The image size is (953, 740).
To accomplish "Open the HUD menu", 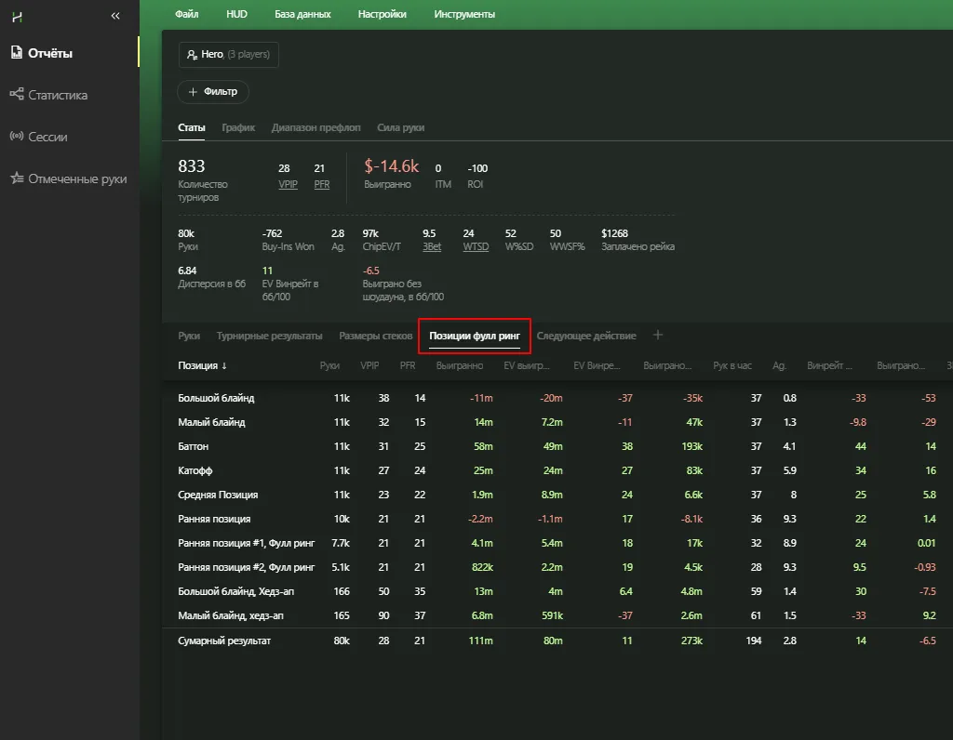I will pos(236,15).
